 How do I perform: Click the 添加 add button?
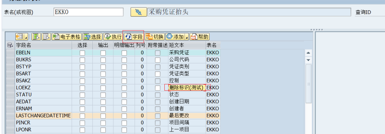[175, 37]
